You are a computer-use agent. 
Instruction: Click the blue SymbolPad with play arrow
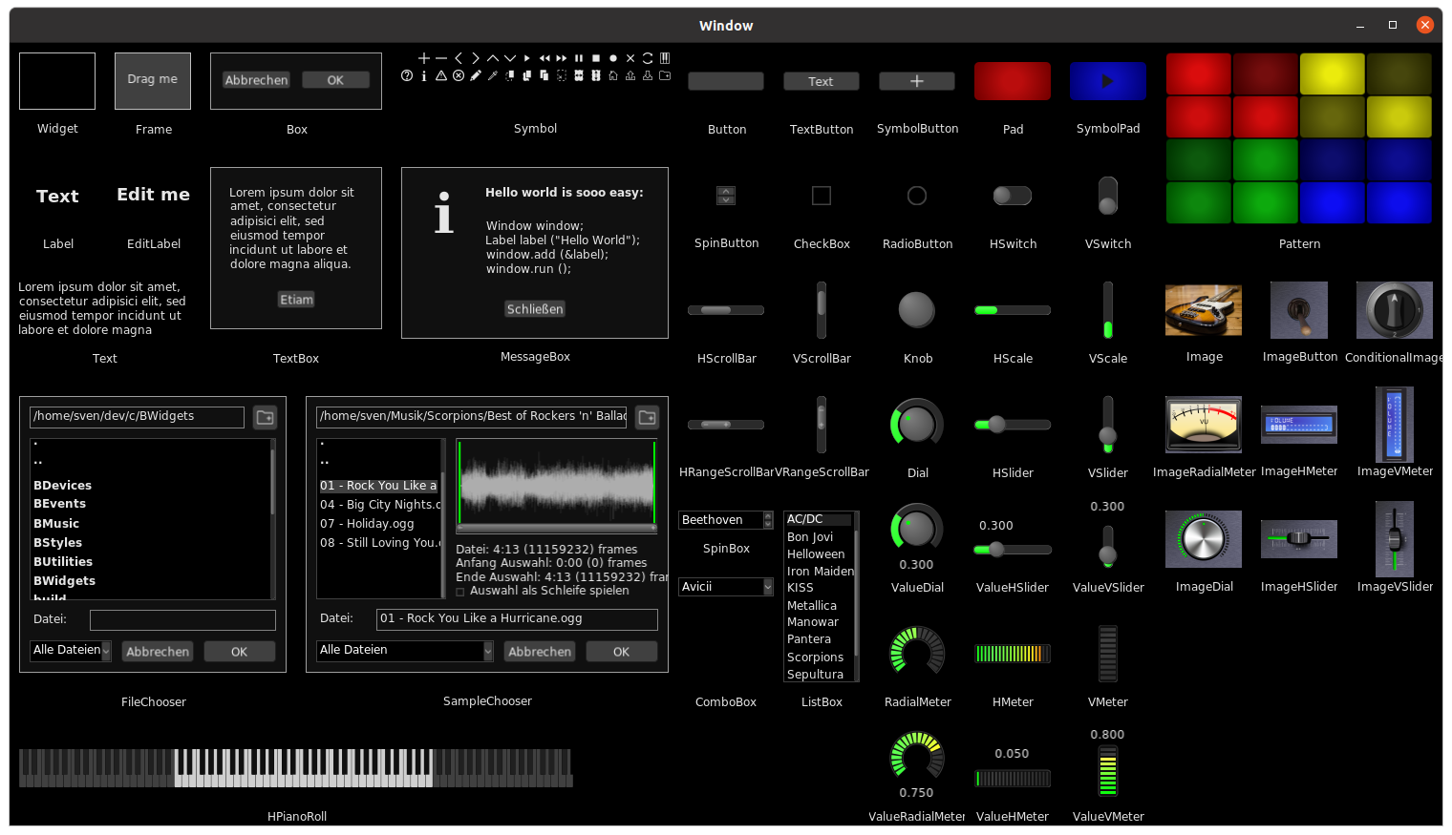pyautogui.click(x=1108, y=81)
